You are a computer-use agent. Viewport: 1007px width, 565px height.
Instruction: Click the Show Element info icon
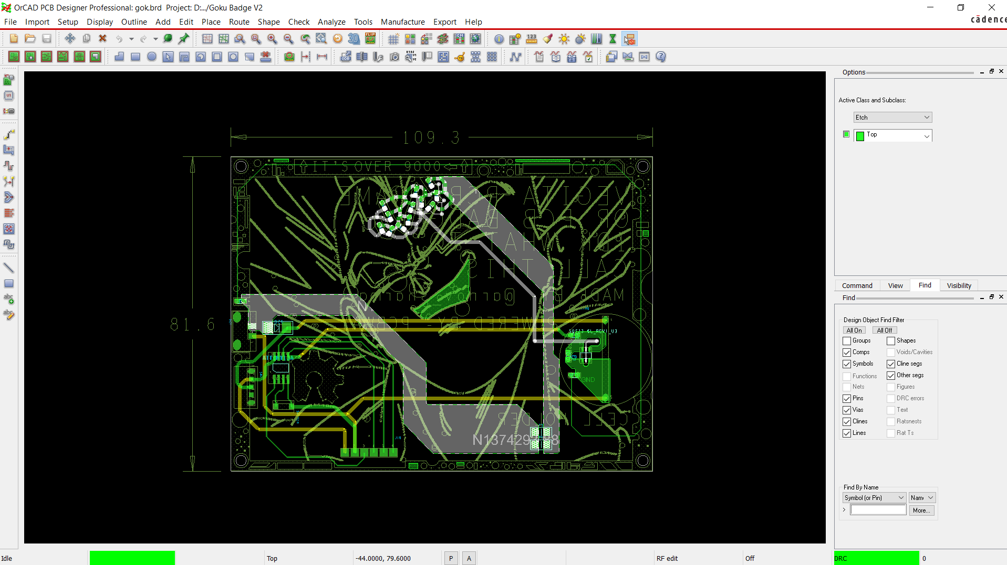499,39
